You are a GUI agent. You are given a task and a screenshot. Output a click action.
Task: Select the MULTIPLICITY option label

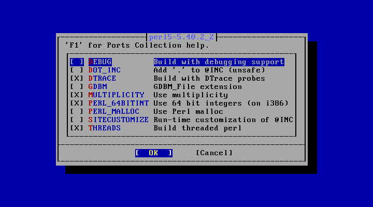(116, 95)
